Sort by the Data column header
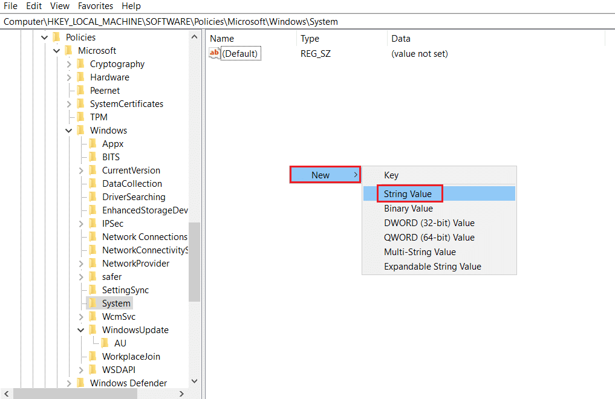The height and width of the screenshot is (399, 615). click(x=496, y=39)
